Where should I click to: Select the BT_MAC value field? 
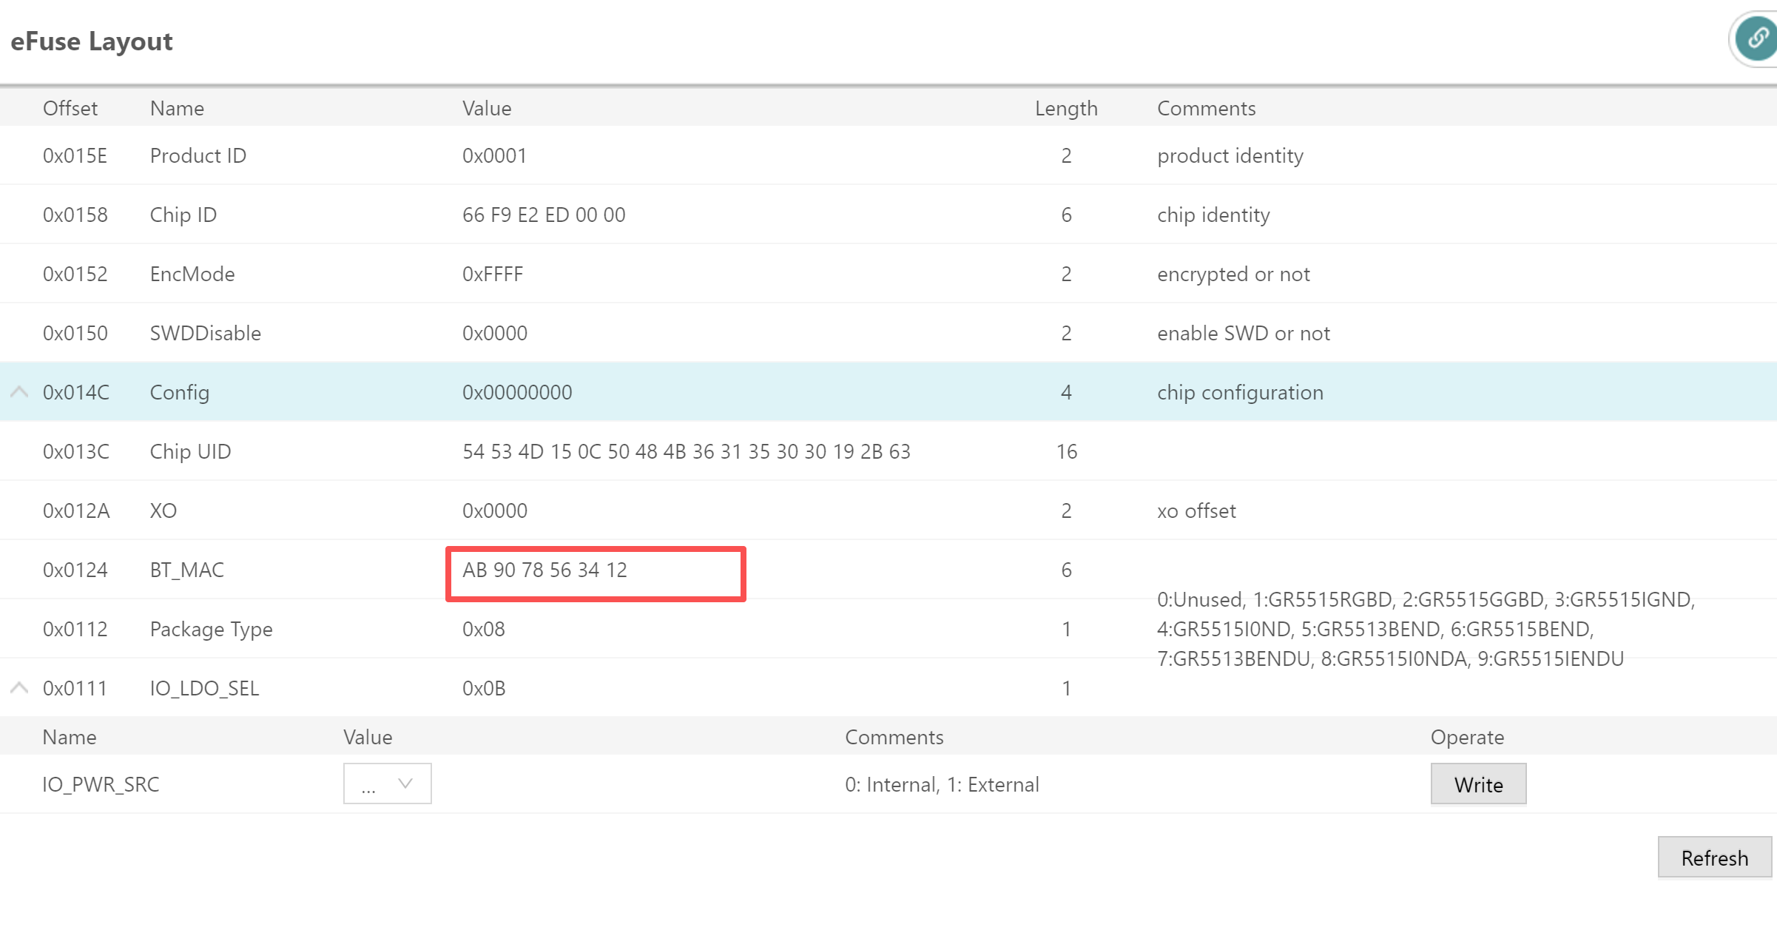click(596, 573)
